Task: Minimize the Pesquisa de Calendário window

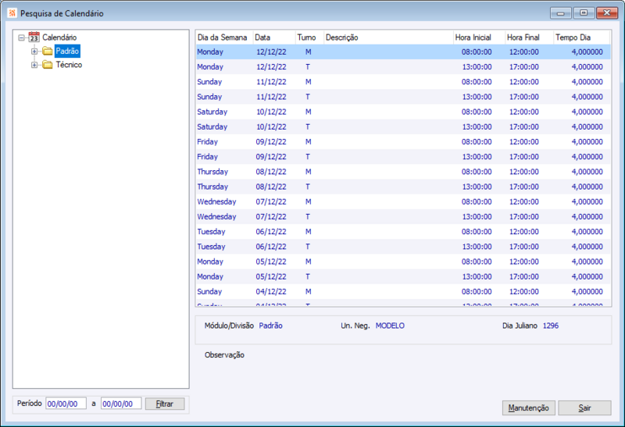Action: point(560,13)
